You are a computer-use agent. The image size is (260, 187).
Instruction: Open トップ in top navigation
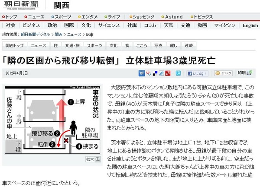pyautogui.click(x=10, y=17)
